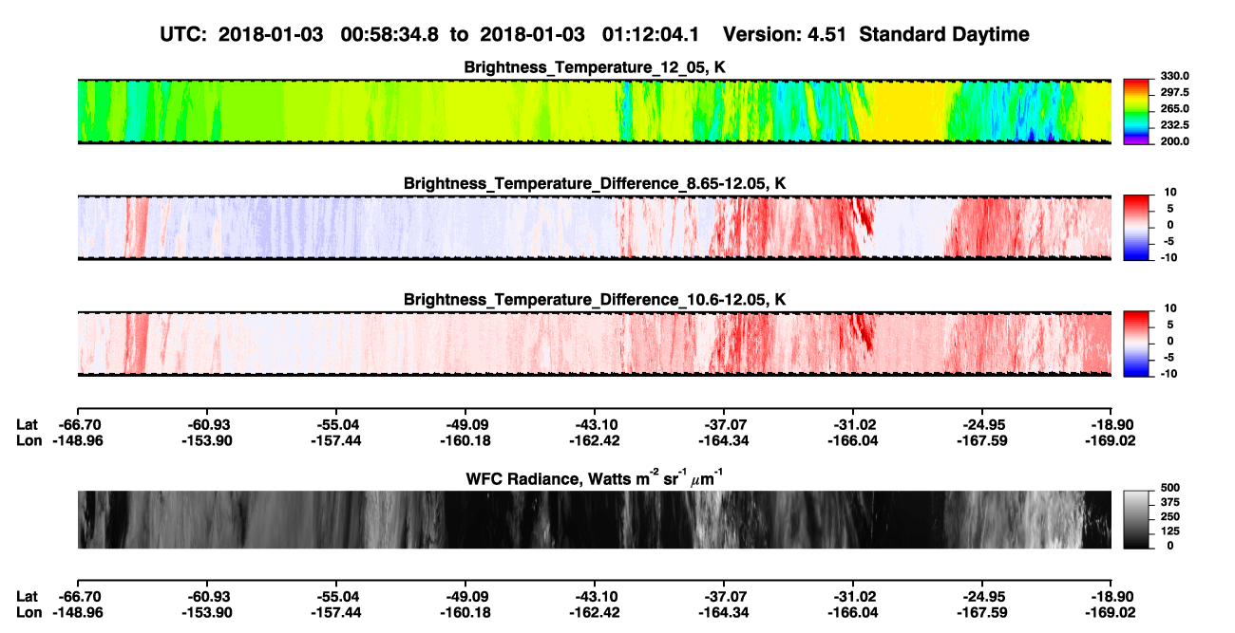Click the 375 tick on the WFC colorbar

coord(1169,501)
